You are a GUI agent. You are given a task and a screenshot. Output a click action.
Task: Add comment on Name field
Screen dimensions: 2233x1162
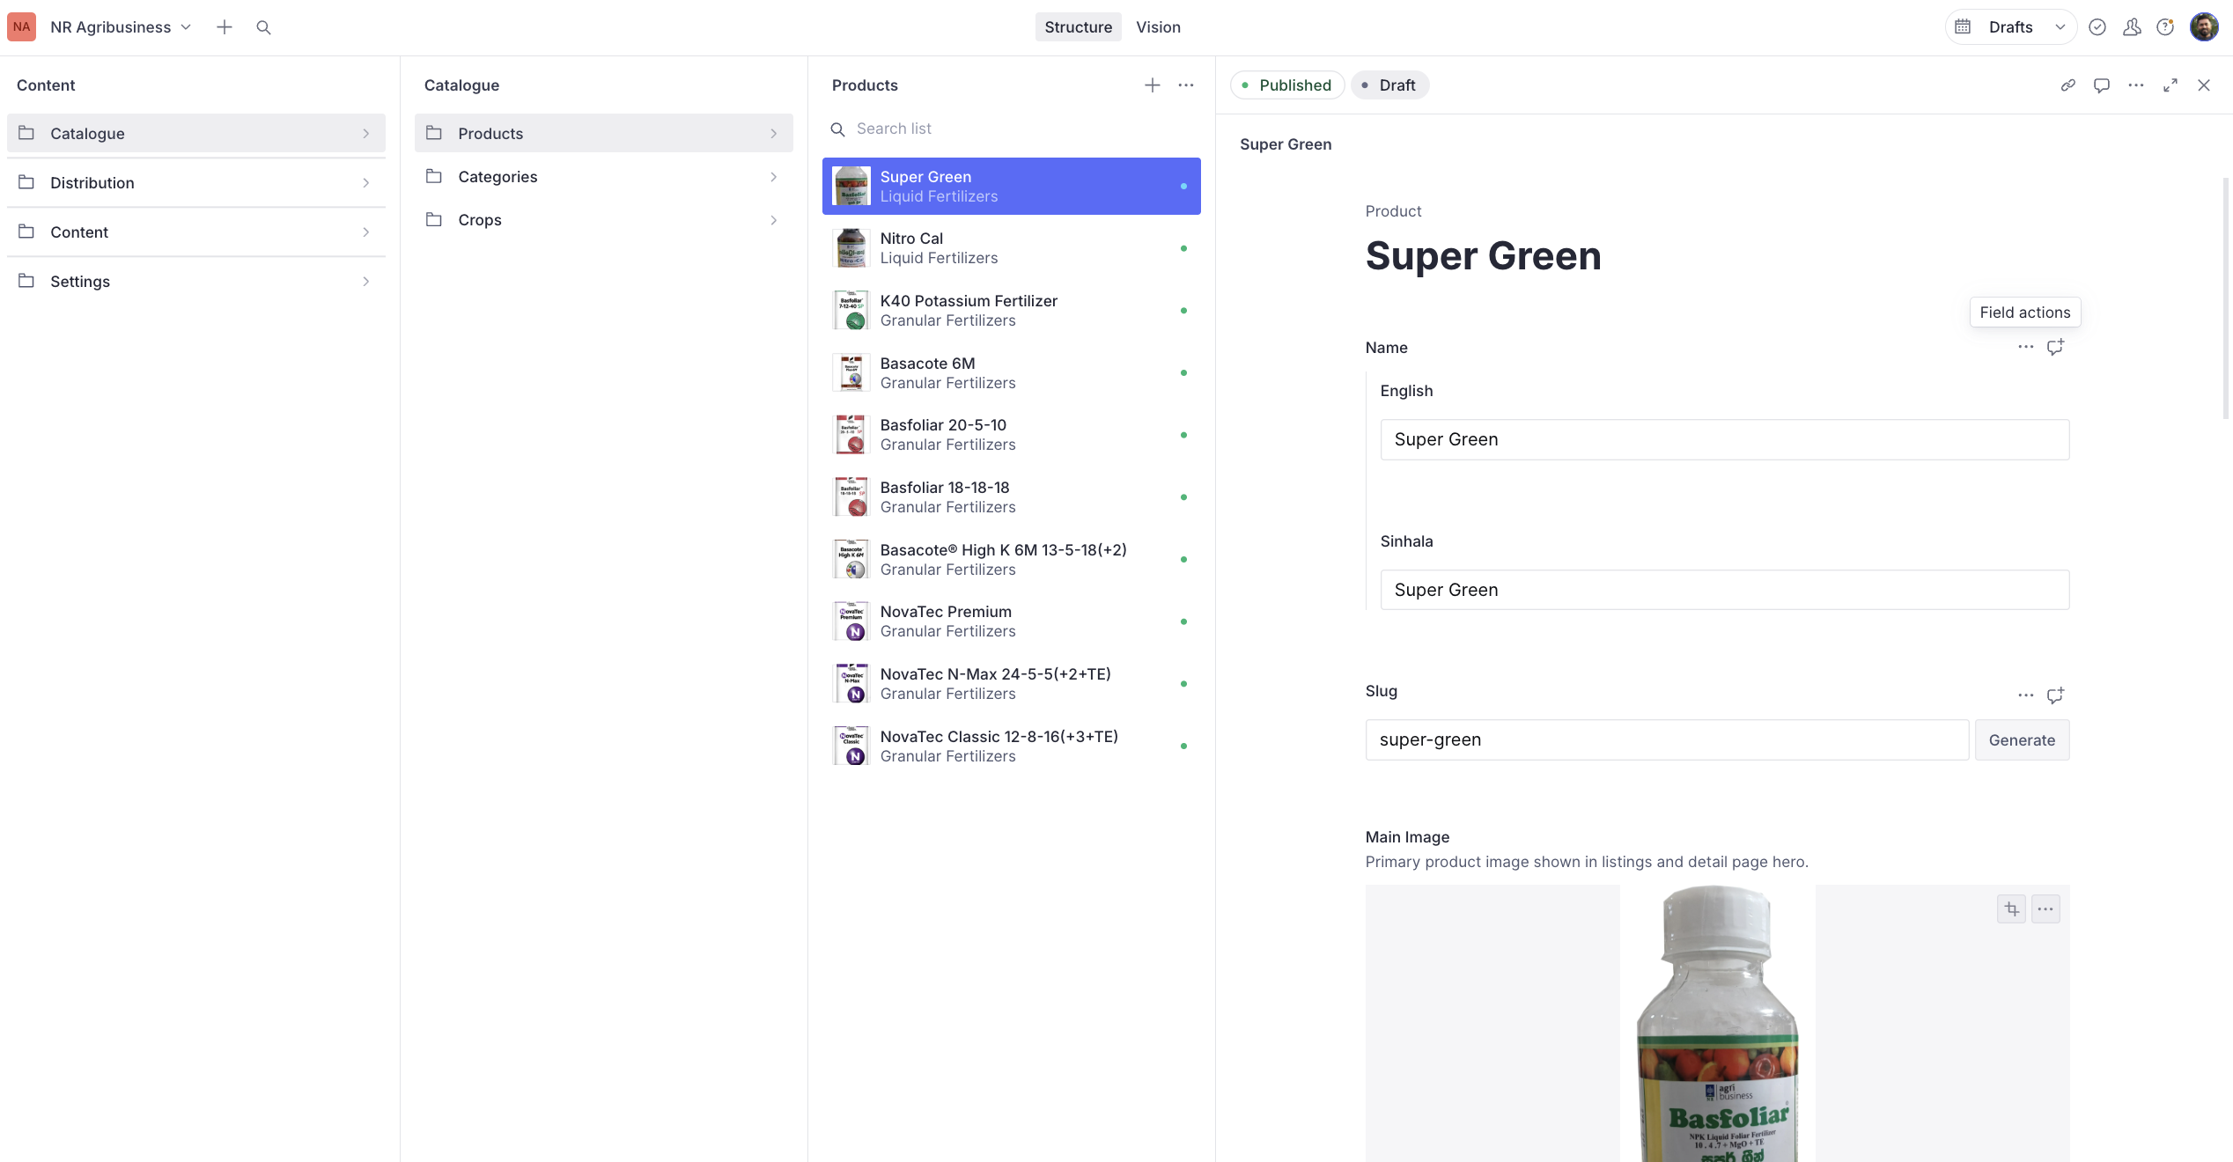2055,347
